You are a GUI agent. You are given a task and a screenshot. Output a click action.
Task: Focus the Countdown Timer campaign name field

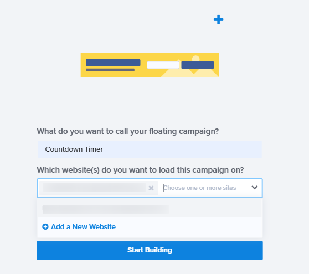pyautogui.click(x=150, y=149)
